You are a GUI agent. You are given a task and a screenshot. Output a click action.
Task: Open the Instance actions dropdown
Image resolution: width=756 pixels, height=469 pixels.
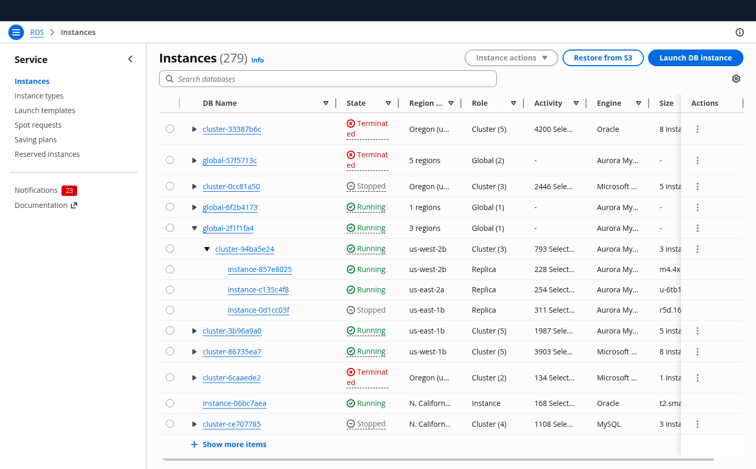(511, 58)
